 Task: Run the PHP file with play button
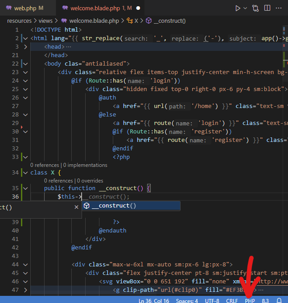point(238,8)
